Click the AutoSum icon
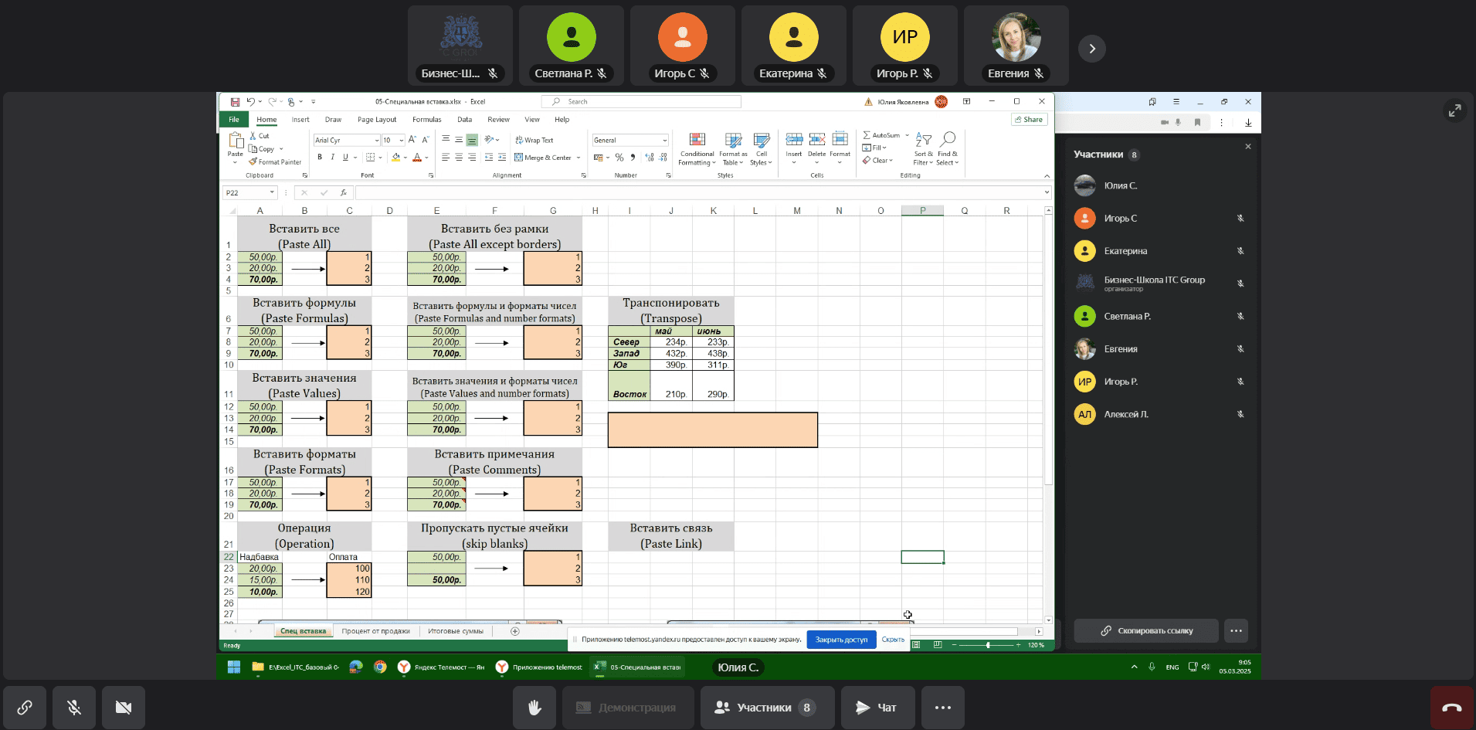Screen dimensions: 1476x730 click(x=867, y=135)
